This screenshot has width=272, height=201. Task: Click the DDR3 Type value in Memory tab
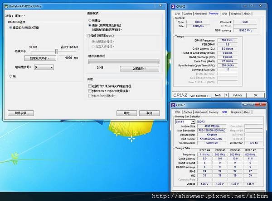point(198,22)
